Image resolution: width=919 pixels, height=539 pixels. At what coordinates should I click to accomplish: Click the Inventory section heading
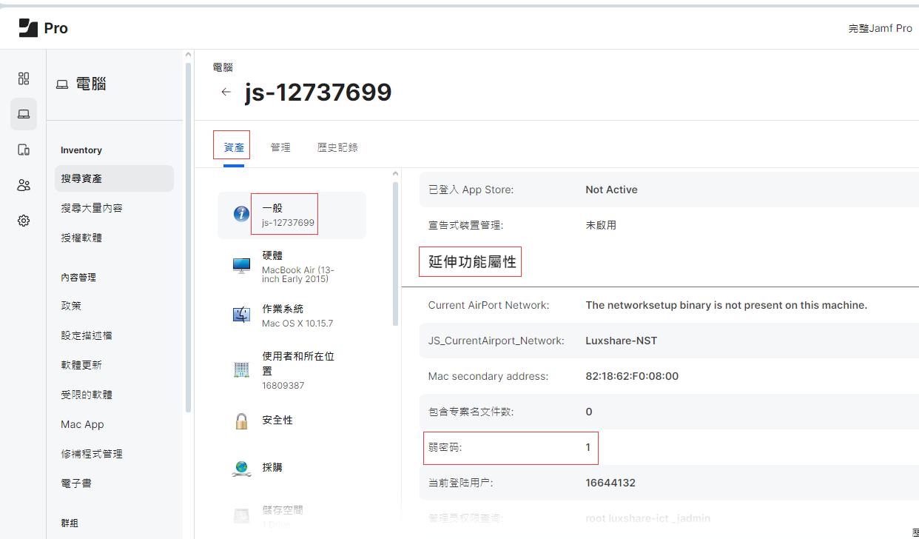(x=81, y=150)
